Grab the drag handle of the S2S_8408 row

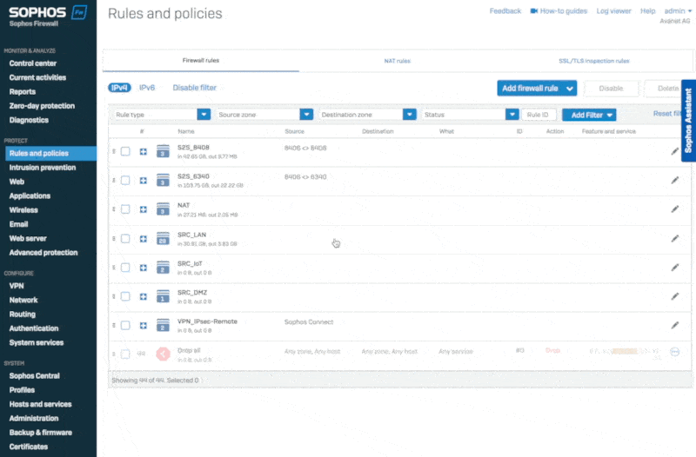[114, 151]
